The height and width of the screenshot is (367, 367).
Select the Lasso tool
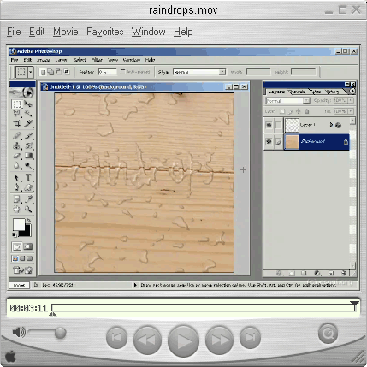click(17, 114)
